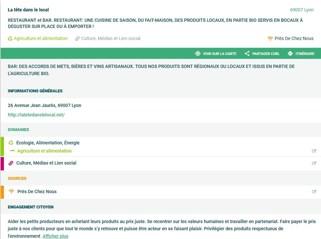The height and width of the screenshot is (239, 321).
Task: Click the address 26 Avenue Jean Jaurès
Action: [x=44, y=105]
